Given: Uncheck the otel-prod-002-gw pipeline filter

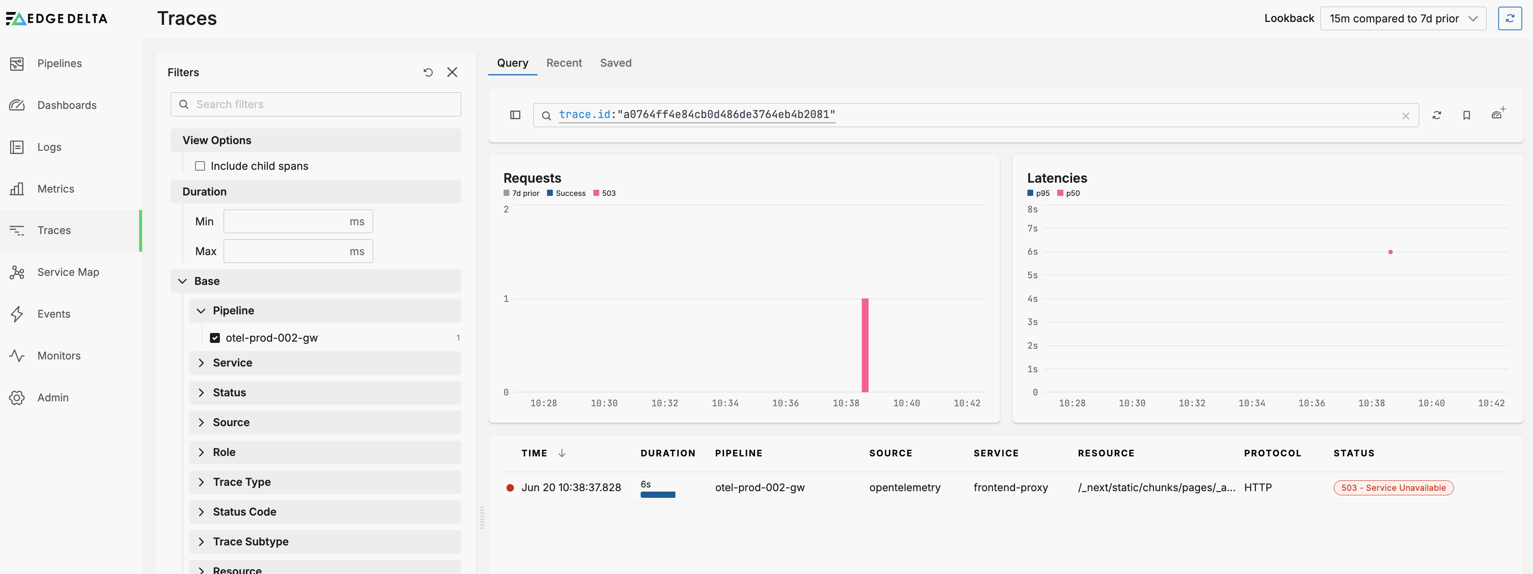Looking at the screenshot, I should (x=215, y=338).
